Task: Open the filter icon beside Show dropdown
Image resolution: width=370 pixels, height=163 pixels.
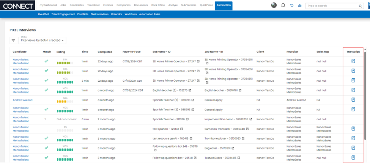Action: [13, 40]
